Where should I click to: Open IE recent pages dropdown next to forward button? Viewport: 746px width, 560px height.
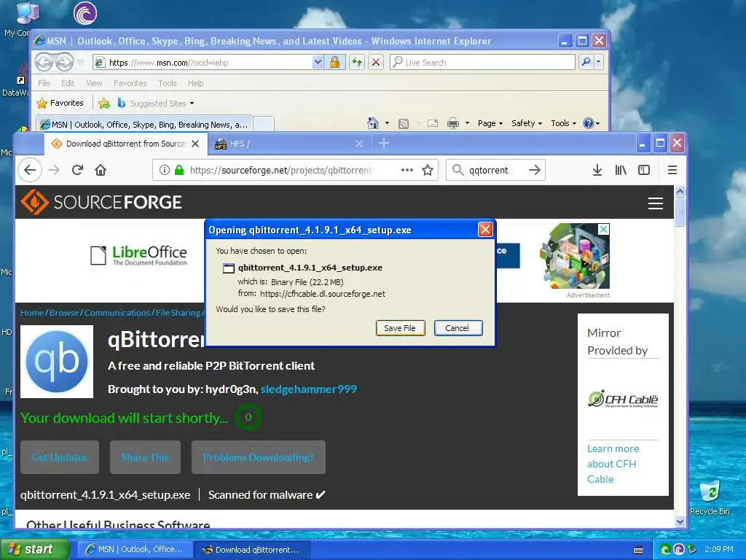[x=80, y=63]
